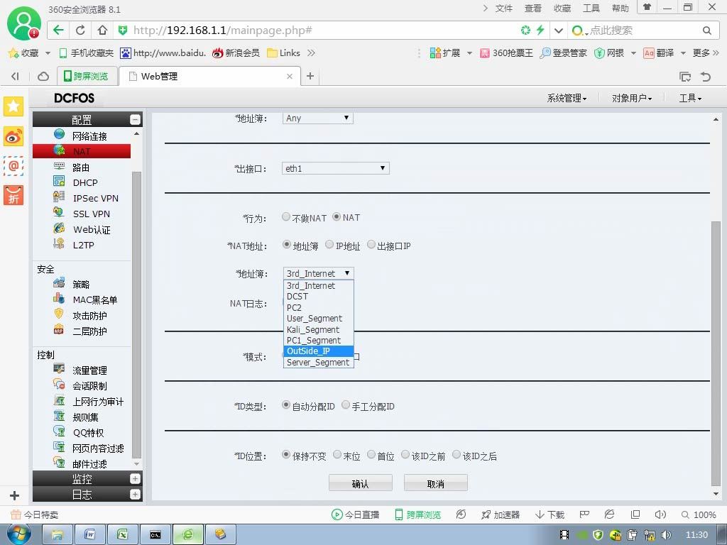
Task: Click the browser back arrow button
Action: click(x=58, y=30)
